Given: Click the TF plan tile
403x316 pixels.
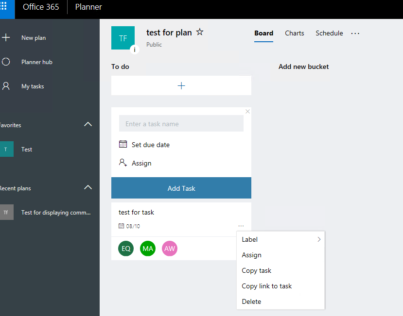Looking at the screenshot, I should (123, 38).
